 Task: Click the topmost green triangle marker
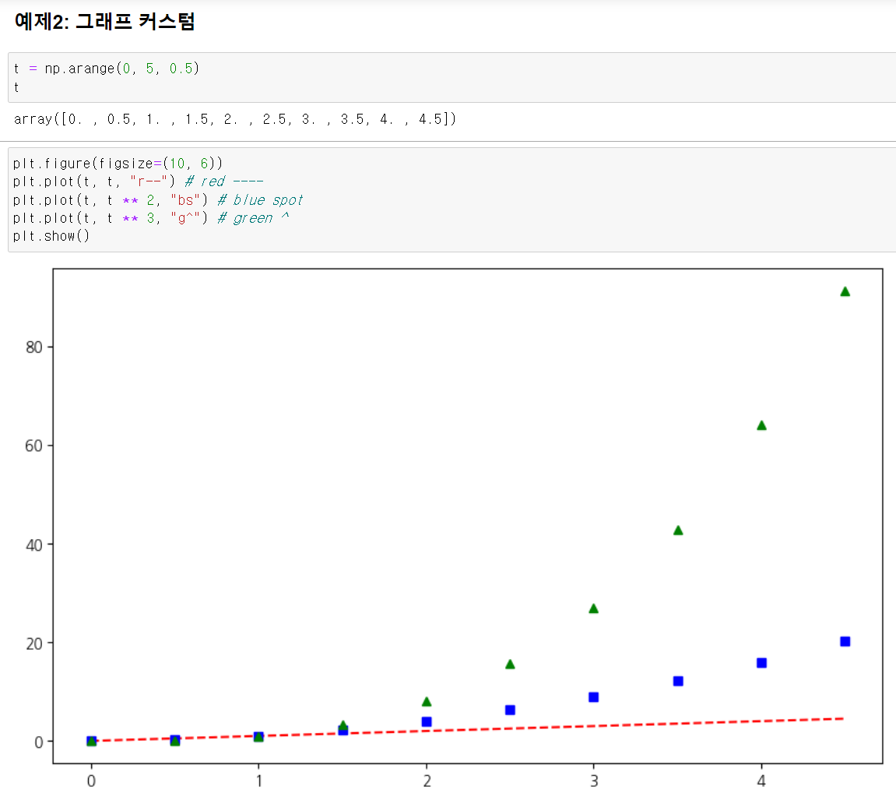pyautogui.click(x=845, y=291)
